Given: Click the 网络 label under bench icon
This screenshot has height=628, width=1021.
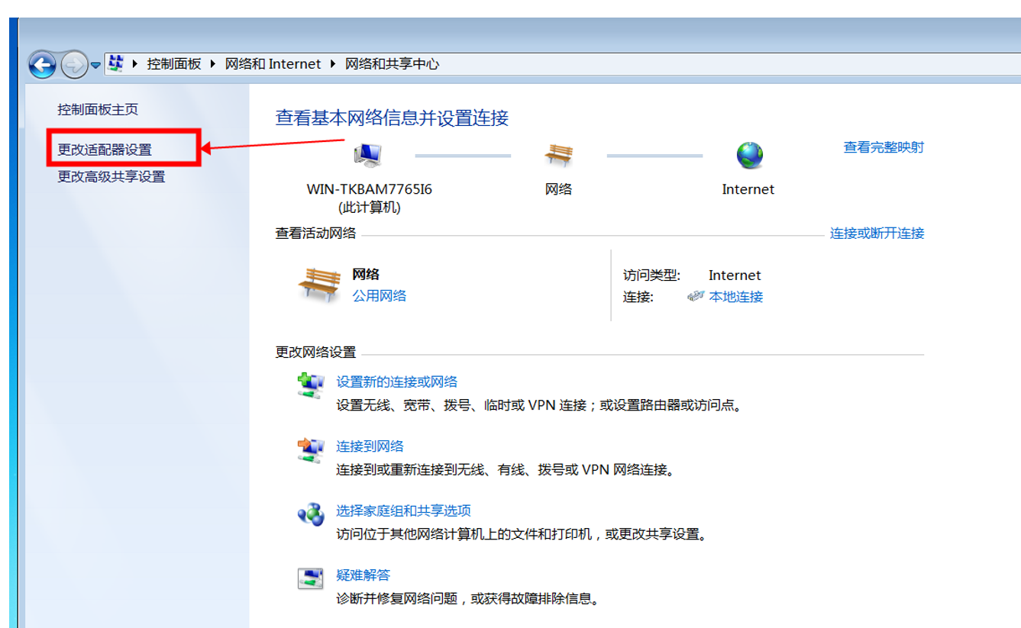Looking at the screenshot, I should (x=559, y=189).
